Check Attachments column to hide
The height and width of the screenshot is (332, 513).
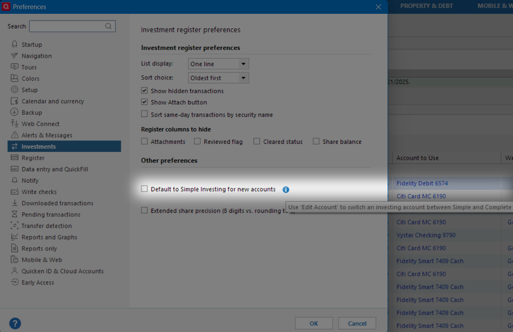(x=144, y=141)
